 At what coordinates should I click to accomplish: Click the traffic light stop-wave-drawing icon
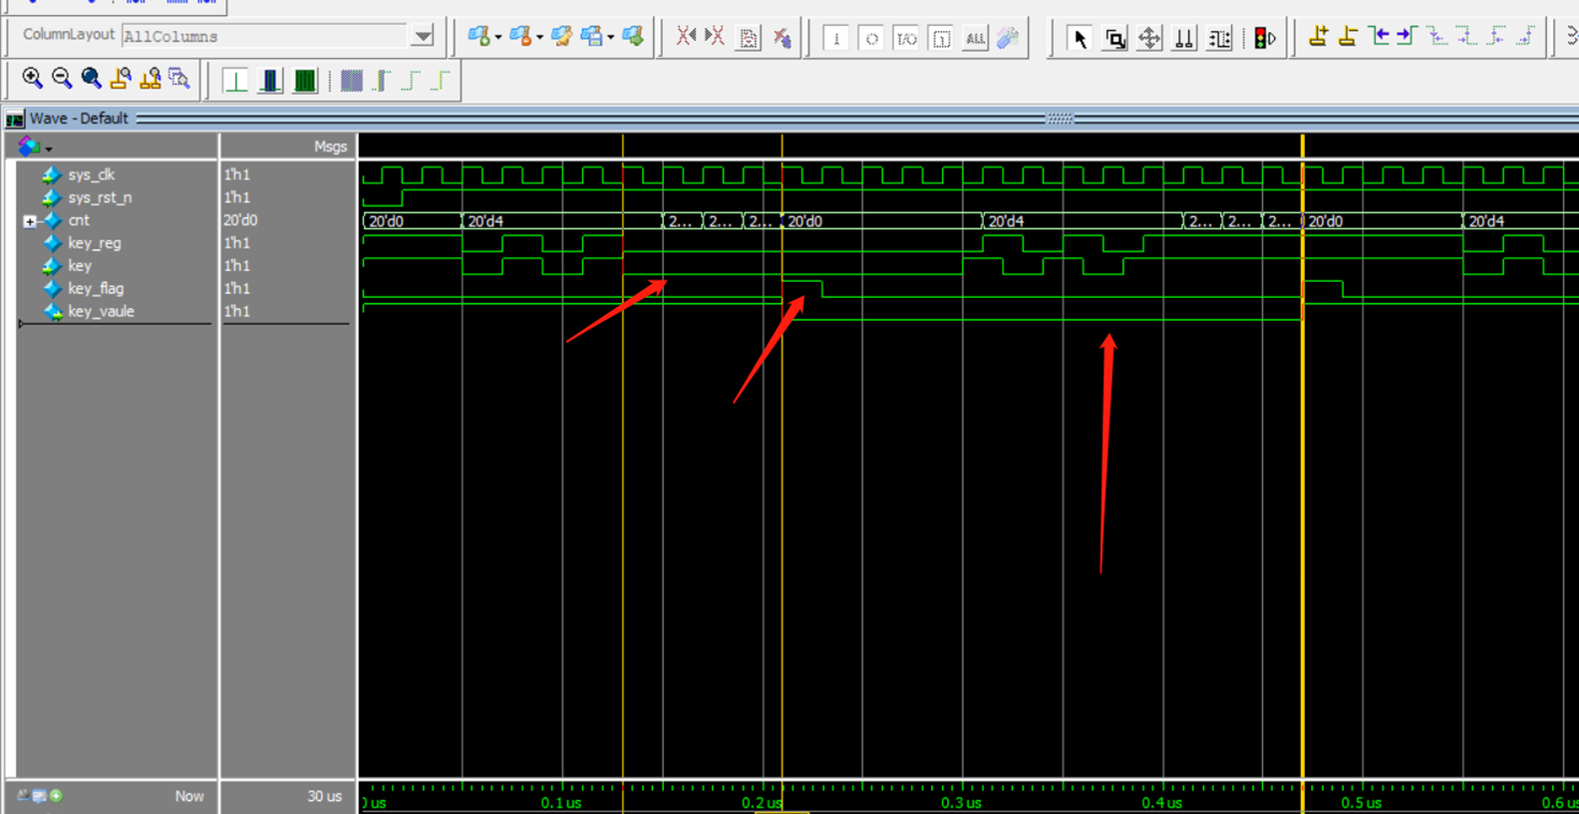pos(1265,39)
